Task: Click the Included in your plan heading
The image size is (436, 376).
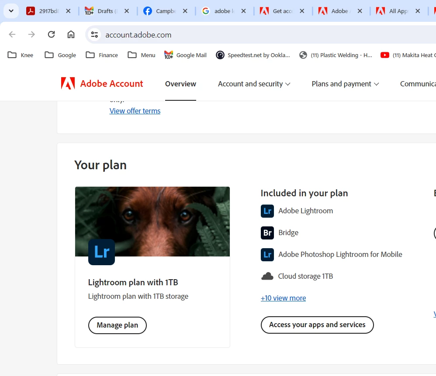Action: click(304, 193)
